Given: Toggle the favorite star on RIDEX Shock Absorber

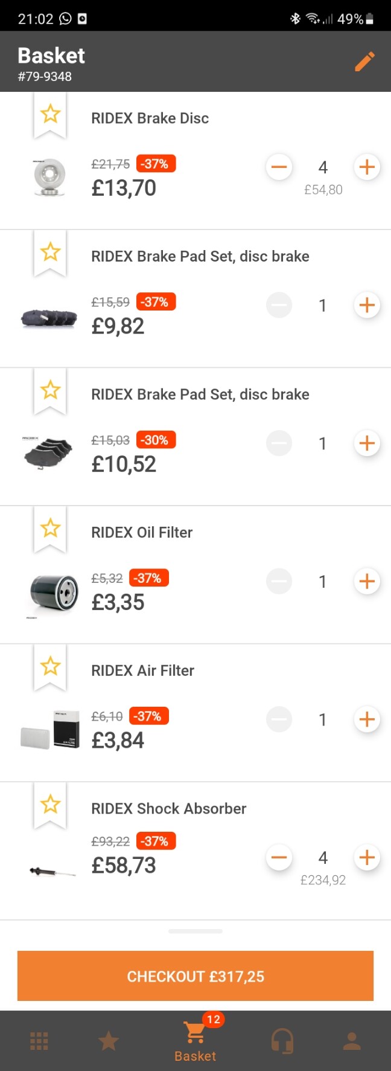Looking at the screenshot, I should click(50, 804).
